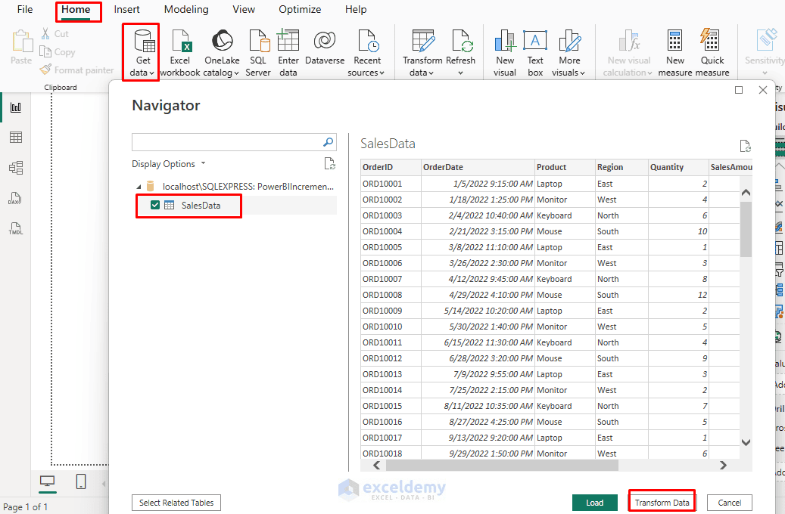Insert a New visual
Viewport: 785px width, 514px height.
click(x=505, y=53)
